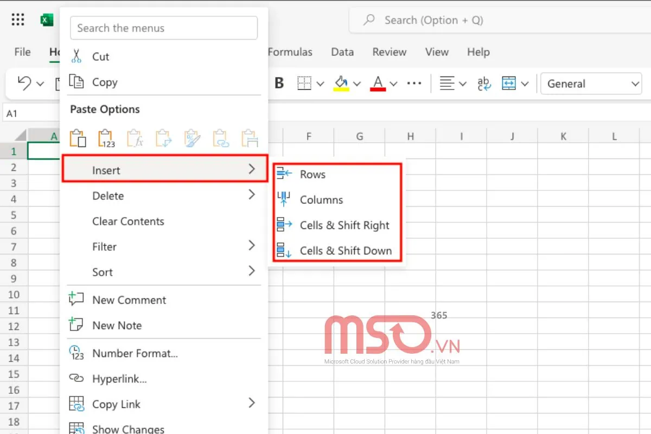The height and width of the screenshot is (434, 651).
Task: Click the Wrap Text icon
Action: coord(483,84)
